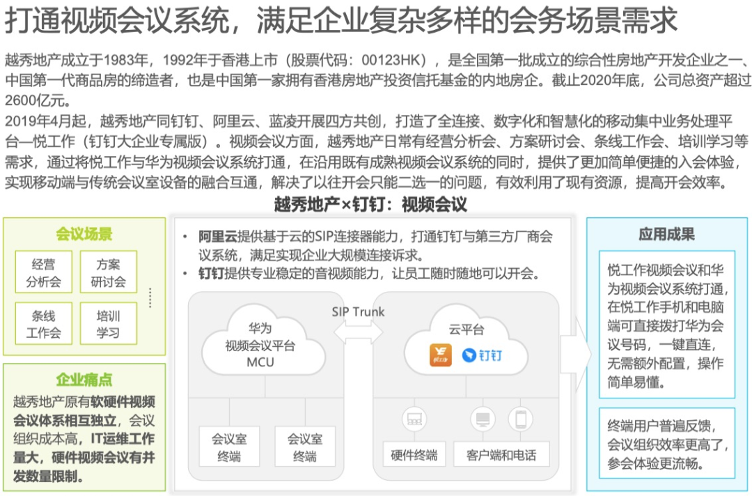Viewport: 752px width, 496px height.
Task: Click the hardware terminal device icon
Action: [414, 419]
